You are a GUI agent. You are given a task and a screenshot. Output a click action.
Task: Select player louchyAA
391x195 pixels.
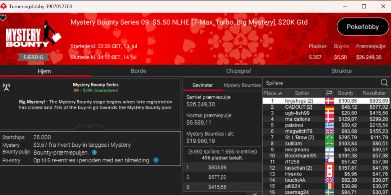coord(326,180)
